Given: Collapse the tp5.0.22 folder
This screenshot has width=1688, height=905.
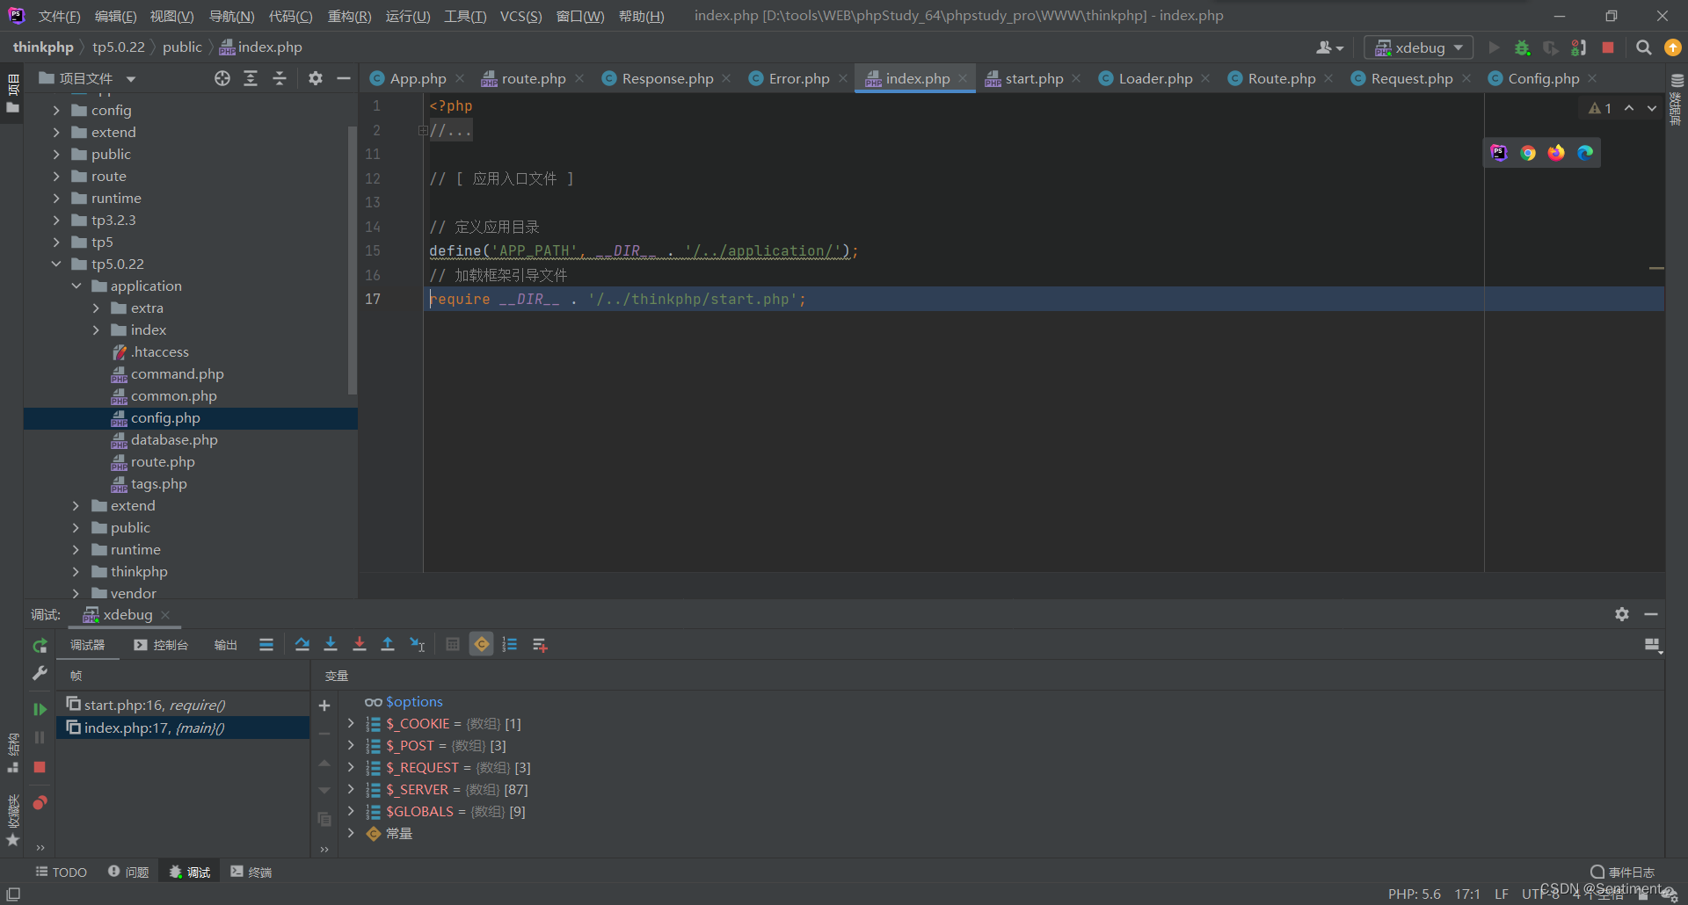Looking at the screenshot, I should point(56,264).
